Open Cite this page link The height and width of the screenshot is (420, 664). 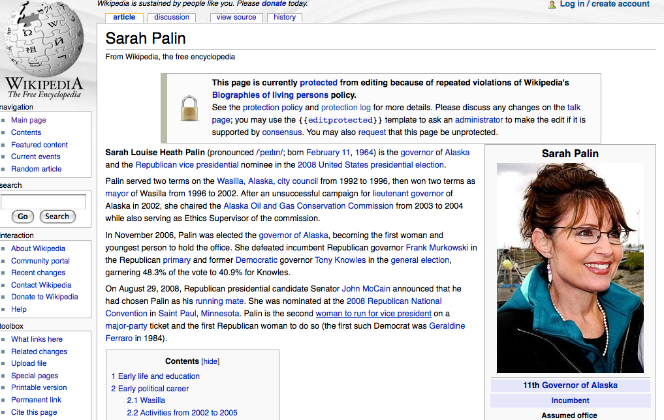click(34, 412)
